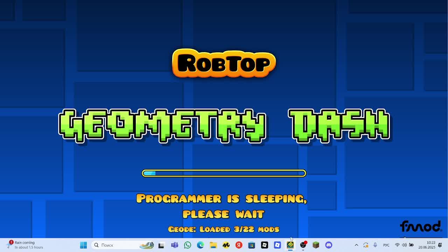Open Wi-Fi network settings icon

click(397, 245)
